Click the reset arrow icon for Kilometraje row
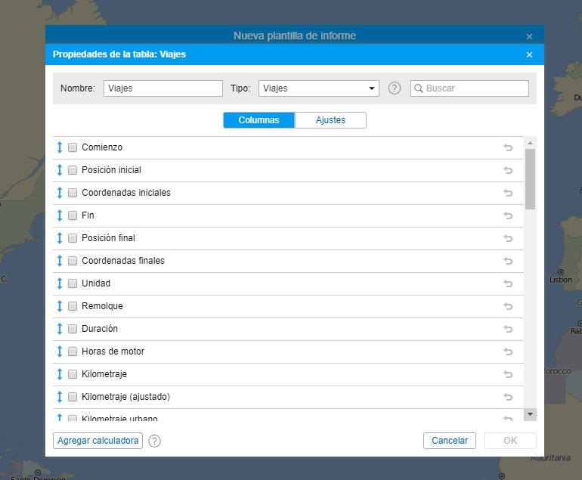 coord(508,374)
